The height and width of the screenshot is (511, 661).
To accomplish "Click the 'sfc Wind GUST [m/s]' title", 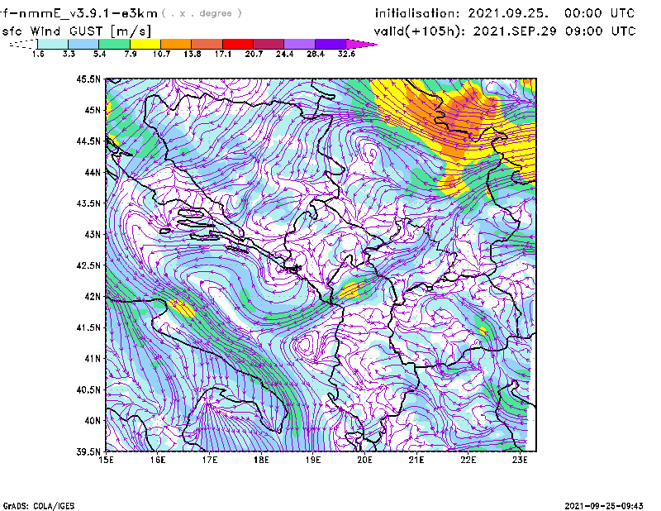I will tap(76, 31).
